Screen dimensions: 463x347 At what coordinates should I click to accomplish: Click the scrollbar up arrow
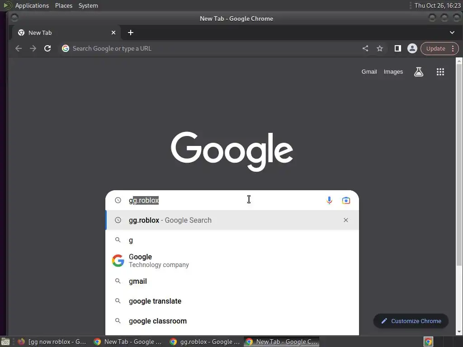tap(459, 61)
